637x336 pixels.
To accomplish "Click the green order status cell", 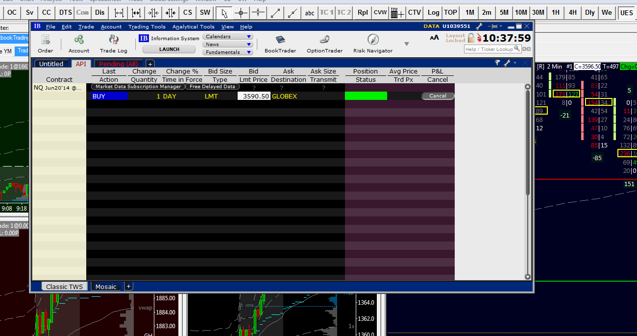I will 366,96.
